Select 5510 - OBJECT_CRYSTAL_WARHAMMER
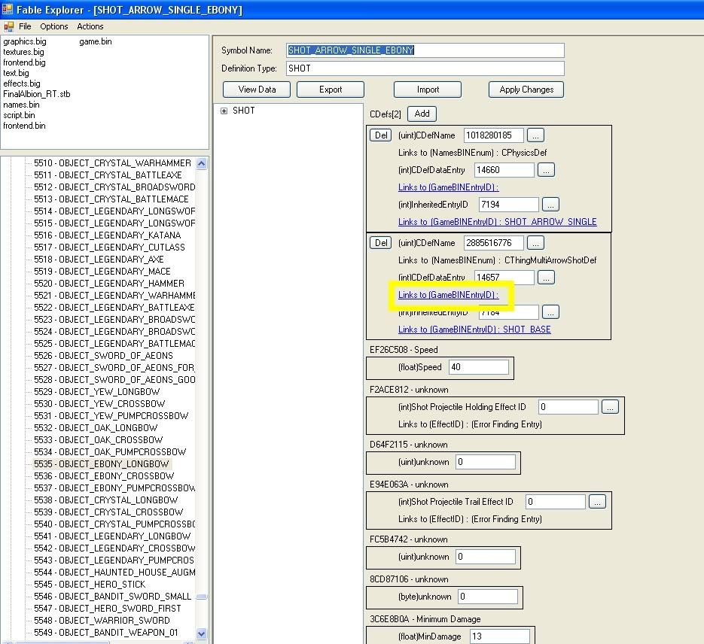 (112, 163)
